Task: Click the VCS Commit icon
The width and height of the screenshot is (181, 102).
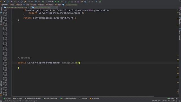Action: tap(69, 2)
